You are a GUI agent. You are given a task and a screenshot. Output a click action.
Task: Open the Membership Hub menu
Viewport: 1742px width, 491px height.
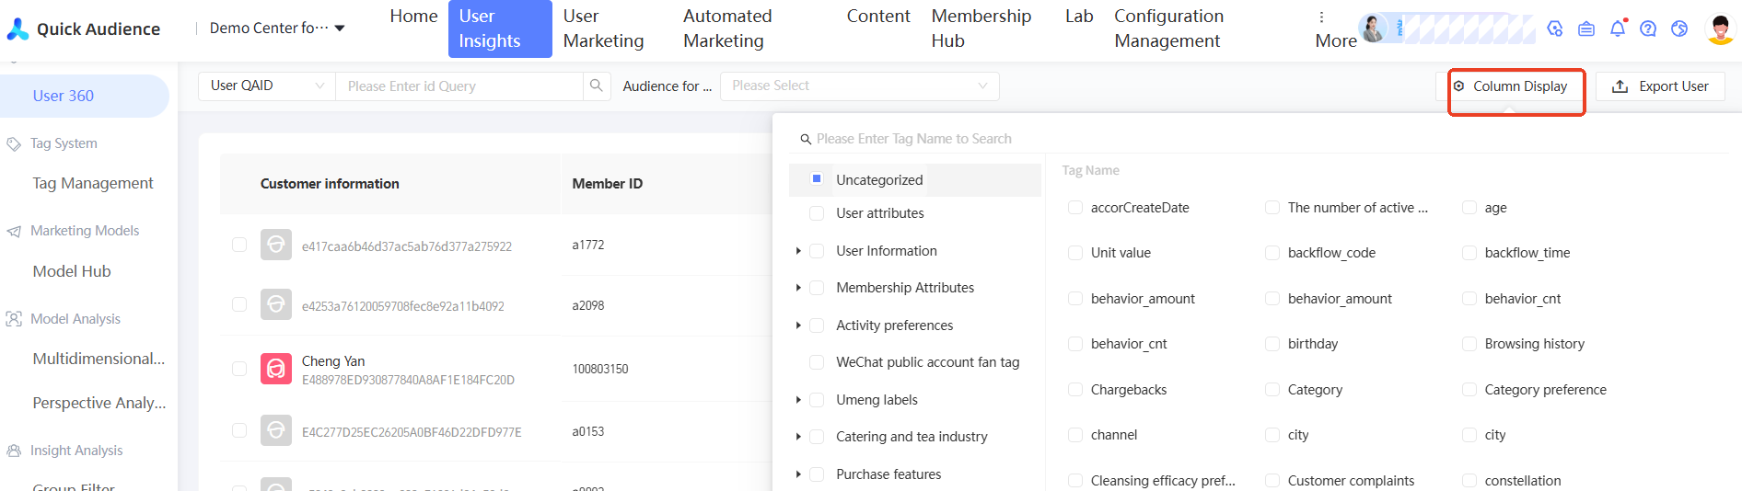tap(981, 29)
